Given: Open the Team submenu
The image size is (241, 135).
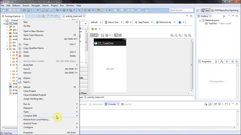Looking at the screenshot, I should tap(49, 112).
